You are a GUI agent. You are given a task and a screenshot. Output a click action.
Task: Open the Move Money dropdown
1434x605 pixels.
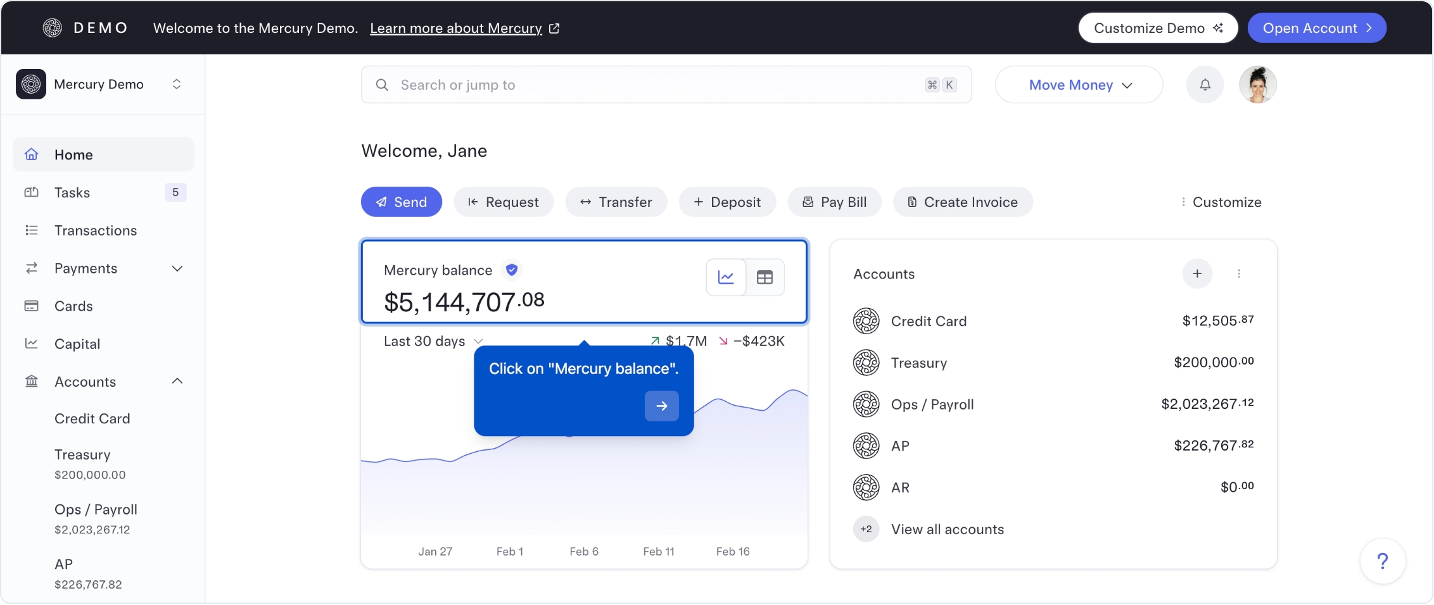(x=1079, y=85)
